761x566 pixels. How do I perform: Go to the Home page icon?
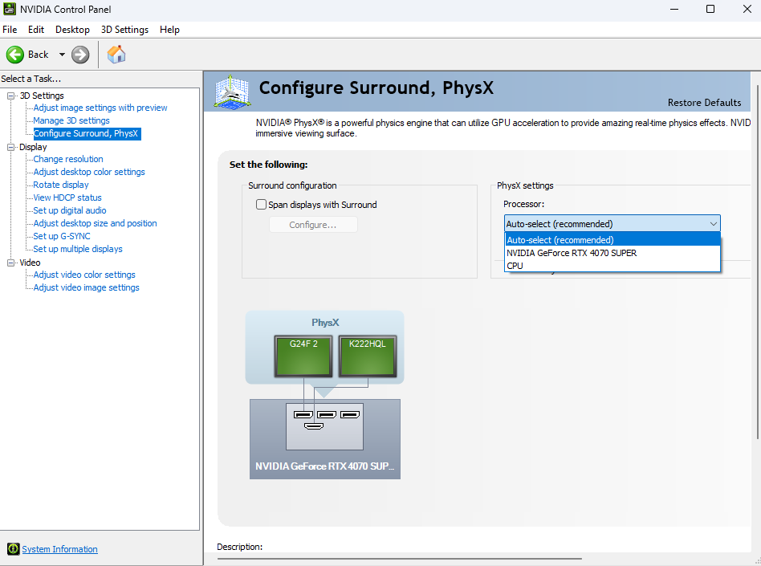pyautogui.click(x=116, y=55)
